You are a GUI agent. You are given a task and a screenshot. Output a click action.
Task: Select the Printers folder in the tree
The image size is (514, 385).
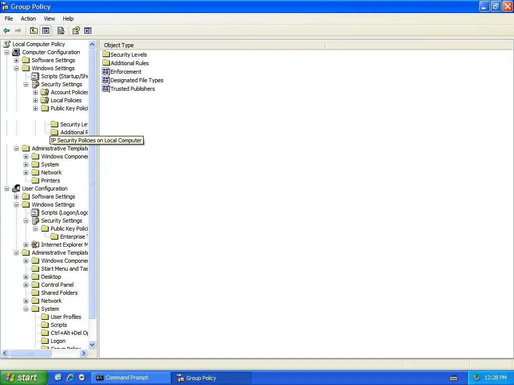coord(46,180)
